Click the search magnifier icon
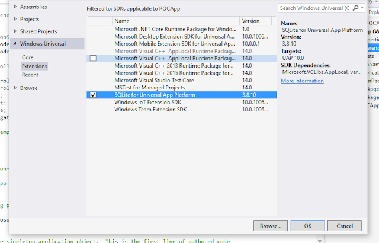The height and width of the screenshot is (243, 379). pyautogui.click(x=355, y=8)
